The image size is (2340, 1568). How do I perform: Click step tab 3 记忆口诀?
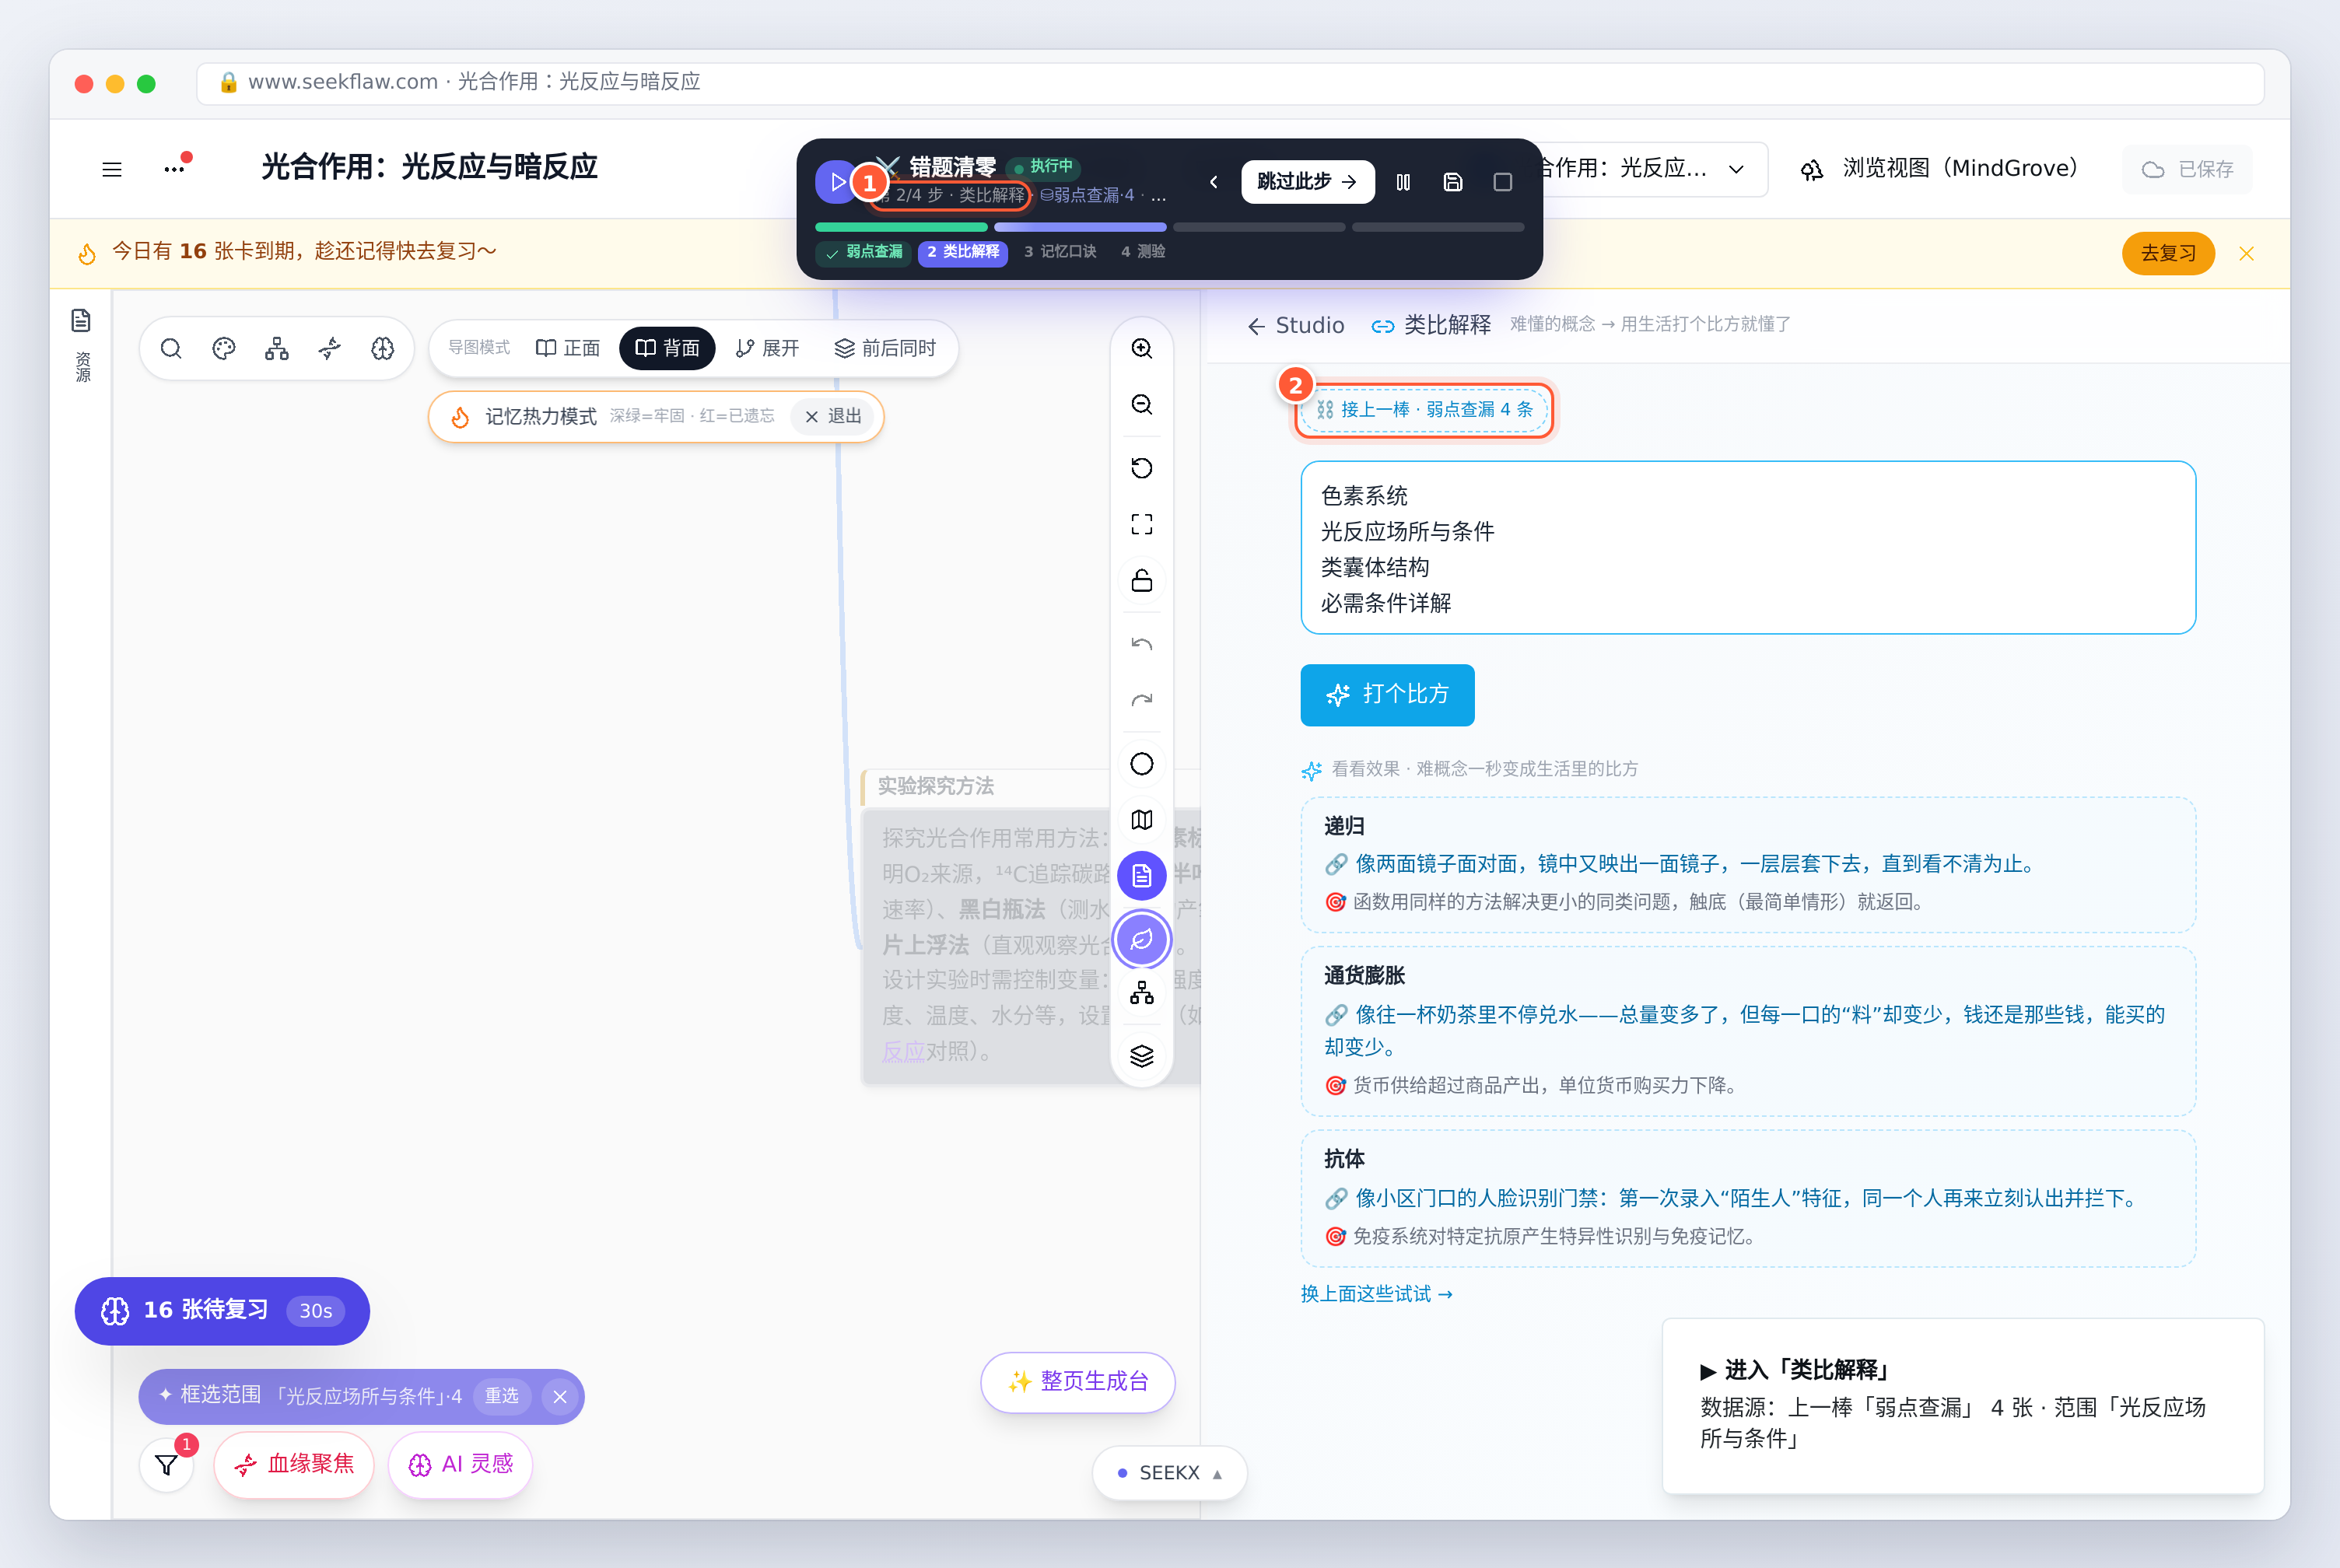(1059, 252)
